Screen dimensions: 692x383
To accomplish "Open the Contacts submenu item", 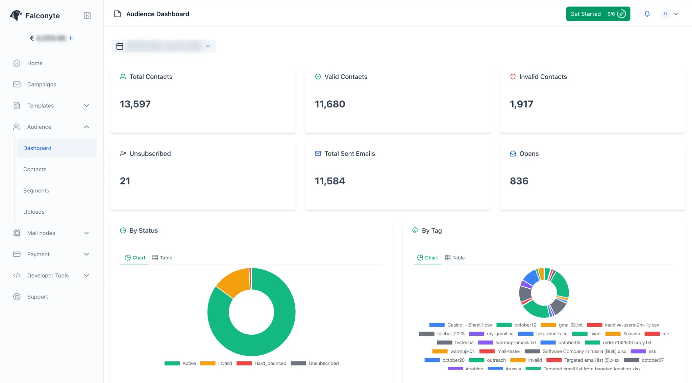I will [x=35, y=169].
